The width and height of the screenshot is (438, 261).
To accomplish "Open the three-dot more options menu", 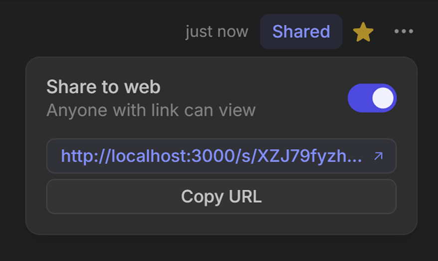I will tap(404, 31).
